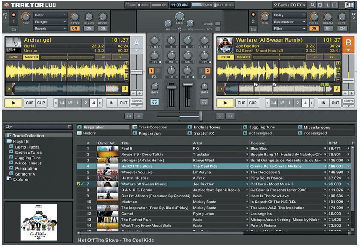Open the Beatmasher effect selector dropdown
The height and width of the screenshot is (247, 360).
[x=289, y=21]
